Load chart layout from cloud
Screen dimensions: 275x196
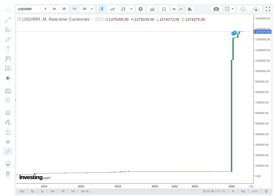(243, 9)
